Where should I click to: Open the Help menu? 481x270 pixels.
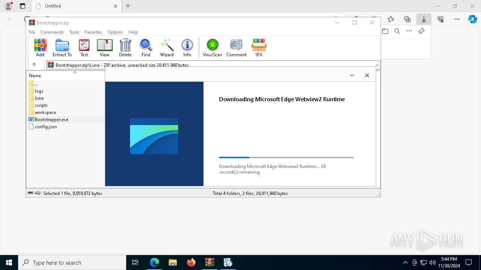(133, 32)
